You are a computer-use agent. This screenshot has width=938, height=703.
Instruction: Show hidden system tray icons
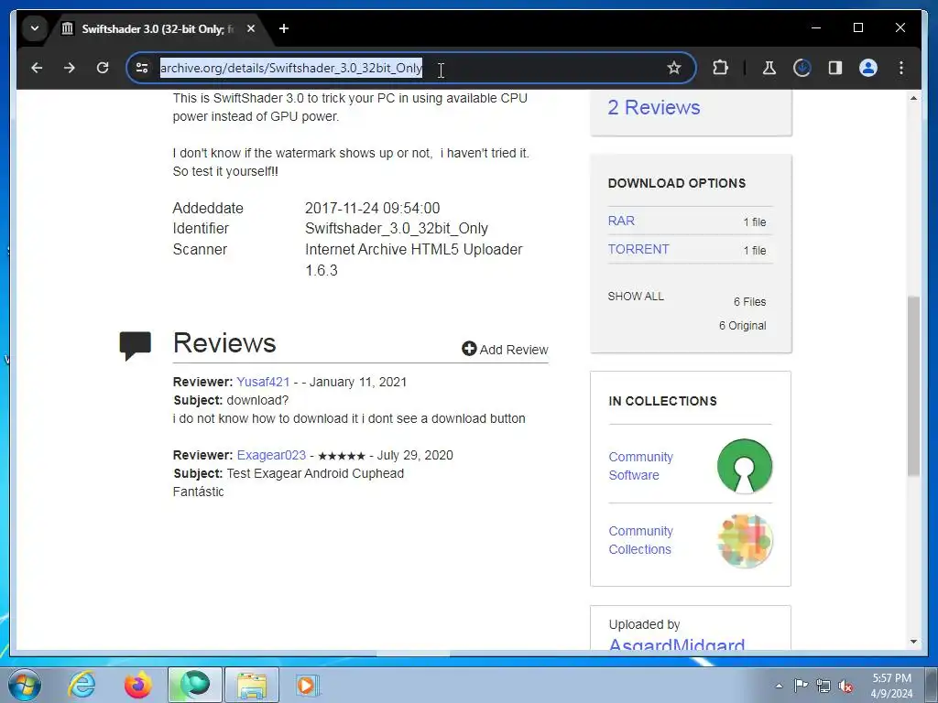(779, 686)
